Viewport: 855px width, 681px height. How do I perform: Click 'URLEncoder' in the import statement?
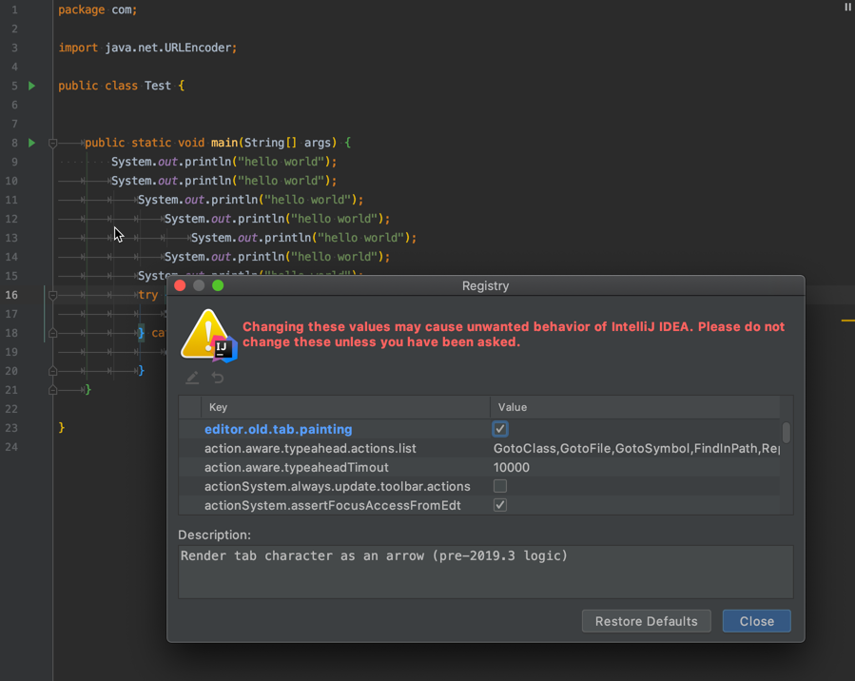pos(198,48)
